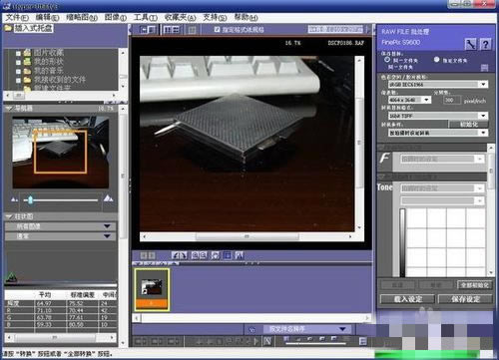Open the Tone dropdown
This screenshot has height=360, width=499.
point(442,188)
